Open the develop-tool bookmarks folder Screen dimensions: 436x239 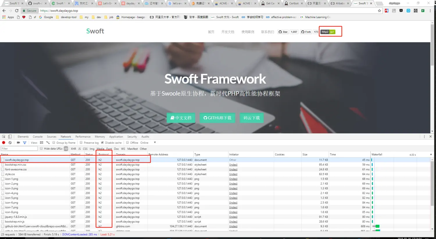click(66, 17)
